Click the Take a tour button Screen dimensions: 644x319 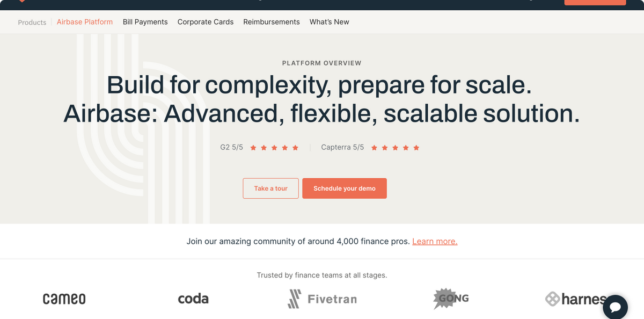(271, 189)
